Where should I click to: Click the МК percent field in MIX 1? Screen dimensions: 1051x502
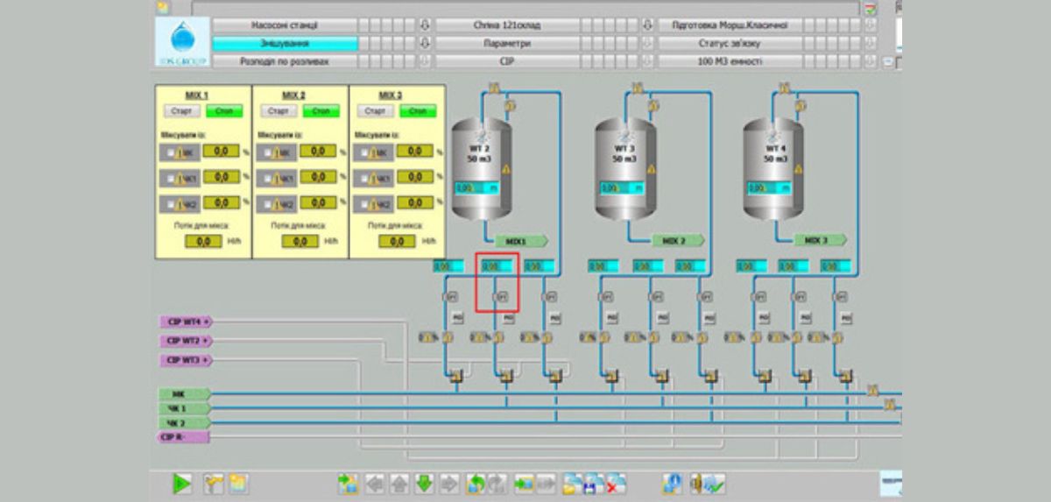pyautogui.click(x=221, y=152)
